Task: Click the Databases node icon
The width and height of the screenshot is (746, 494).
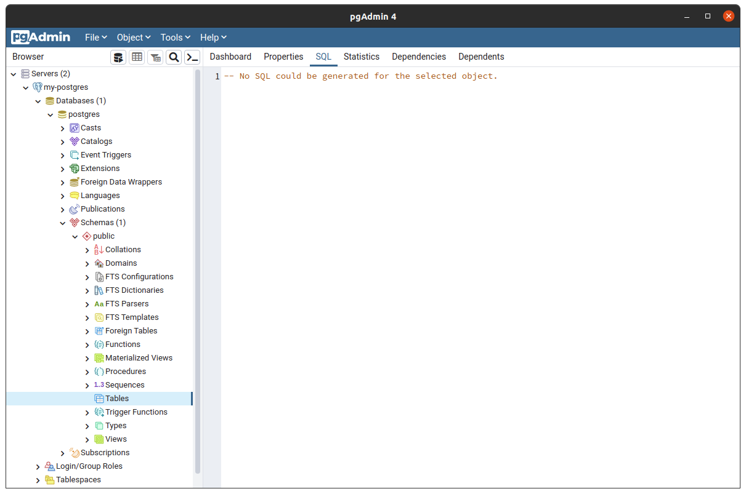Action: click(50, 101)
